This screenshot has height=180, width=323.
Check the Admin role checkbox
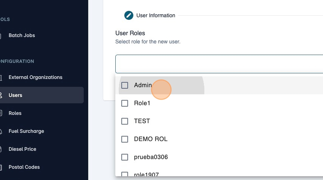pyautogui.click(x=125, y=85)
